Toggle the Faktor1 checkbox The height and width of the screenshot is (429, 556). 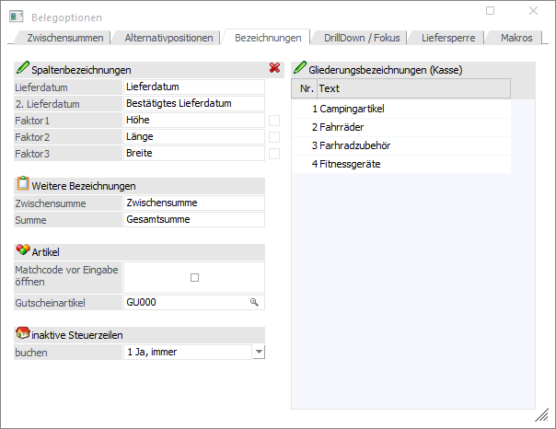(274, 121)
